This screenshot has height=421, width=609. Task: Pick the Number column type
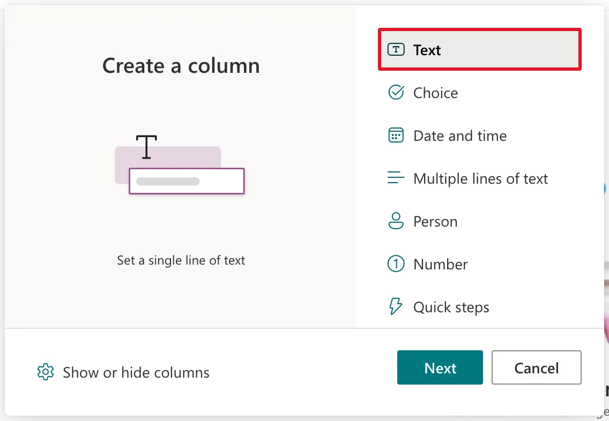click(480, 264)
